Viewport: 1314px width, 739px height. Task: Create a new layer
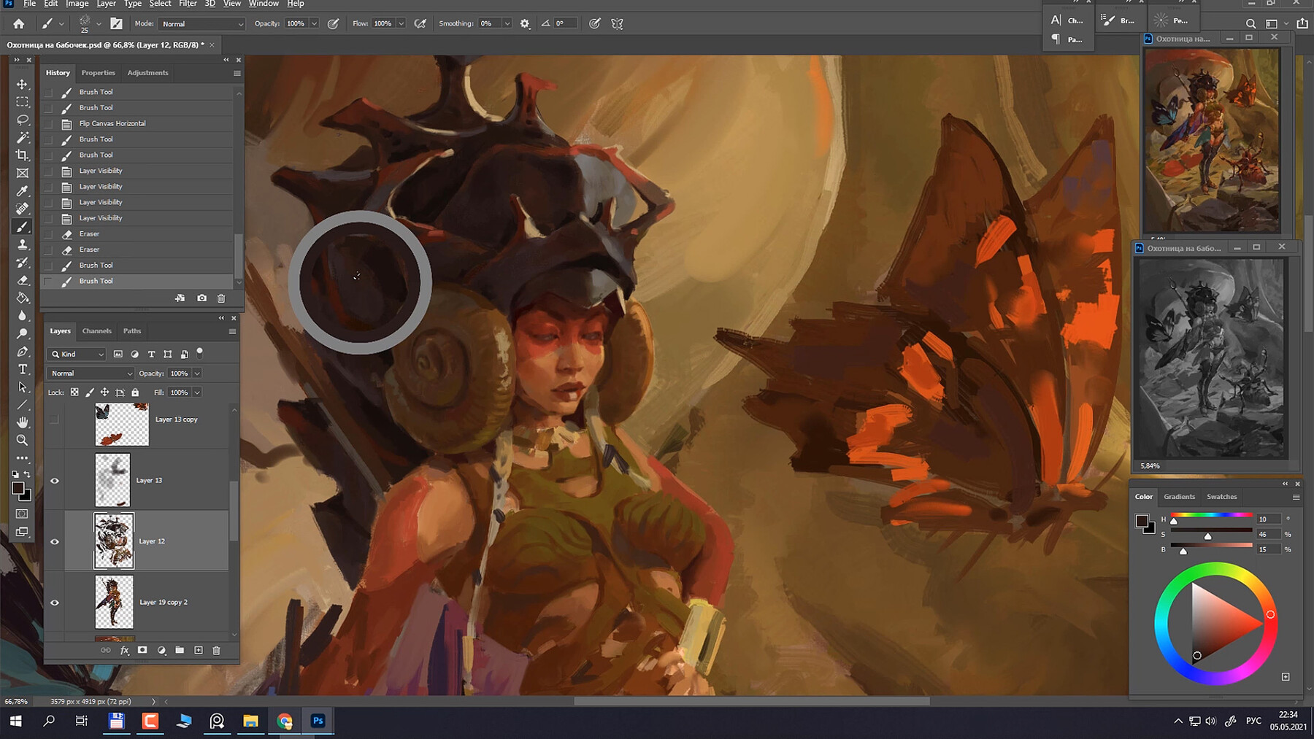click(x=199, y=650)
